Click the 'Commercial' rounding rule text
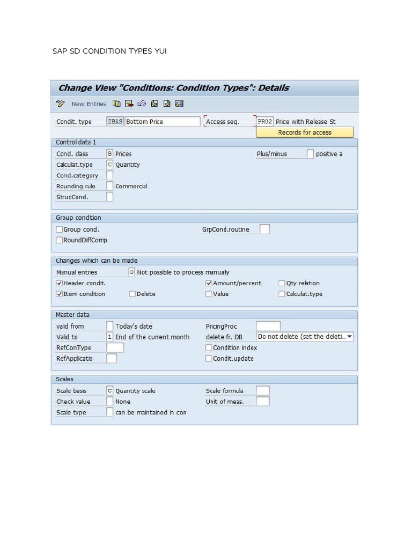The width and height of the screenshot is (412, 549). [131, 186]
